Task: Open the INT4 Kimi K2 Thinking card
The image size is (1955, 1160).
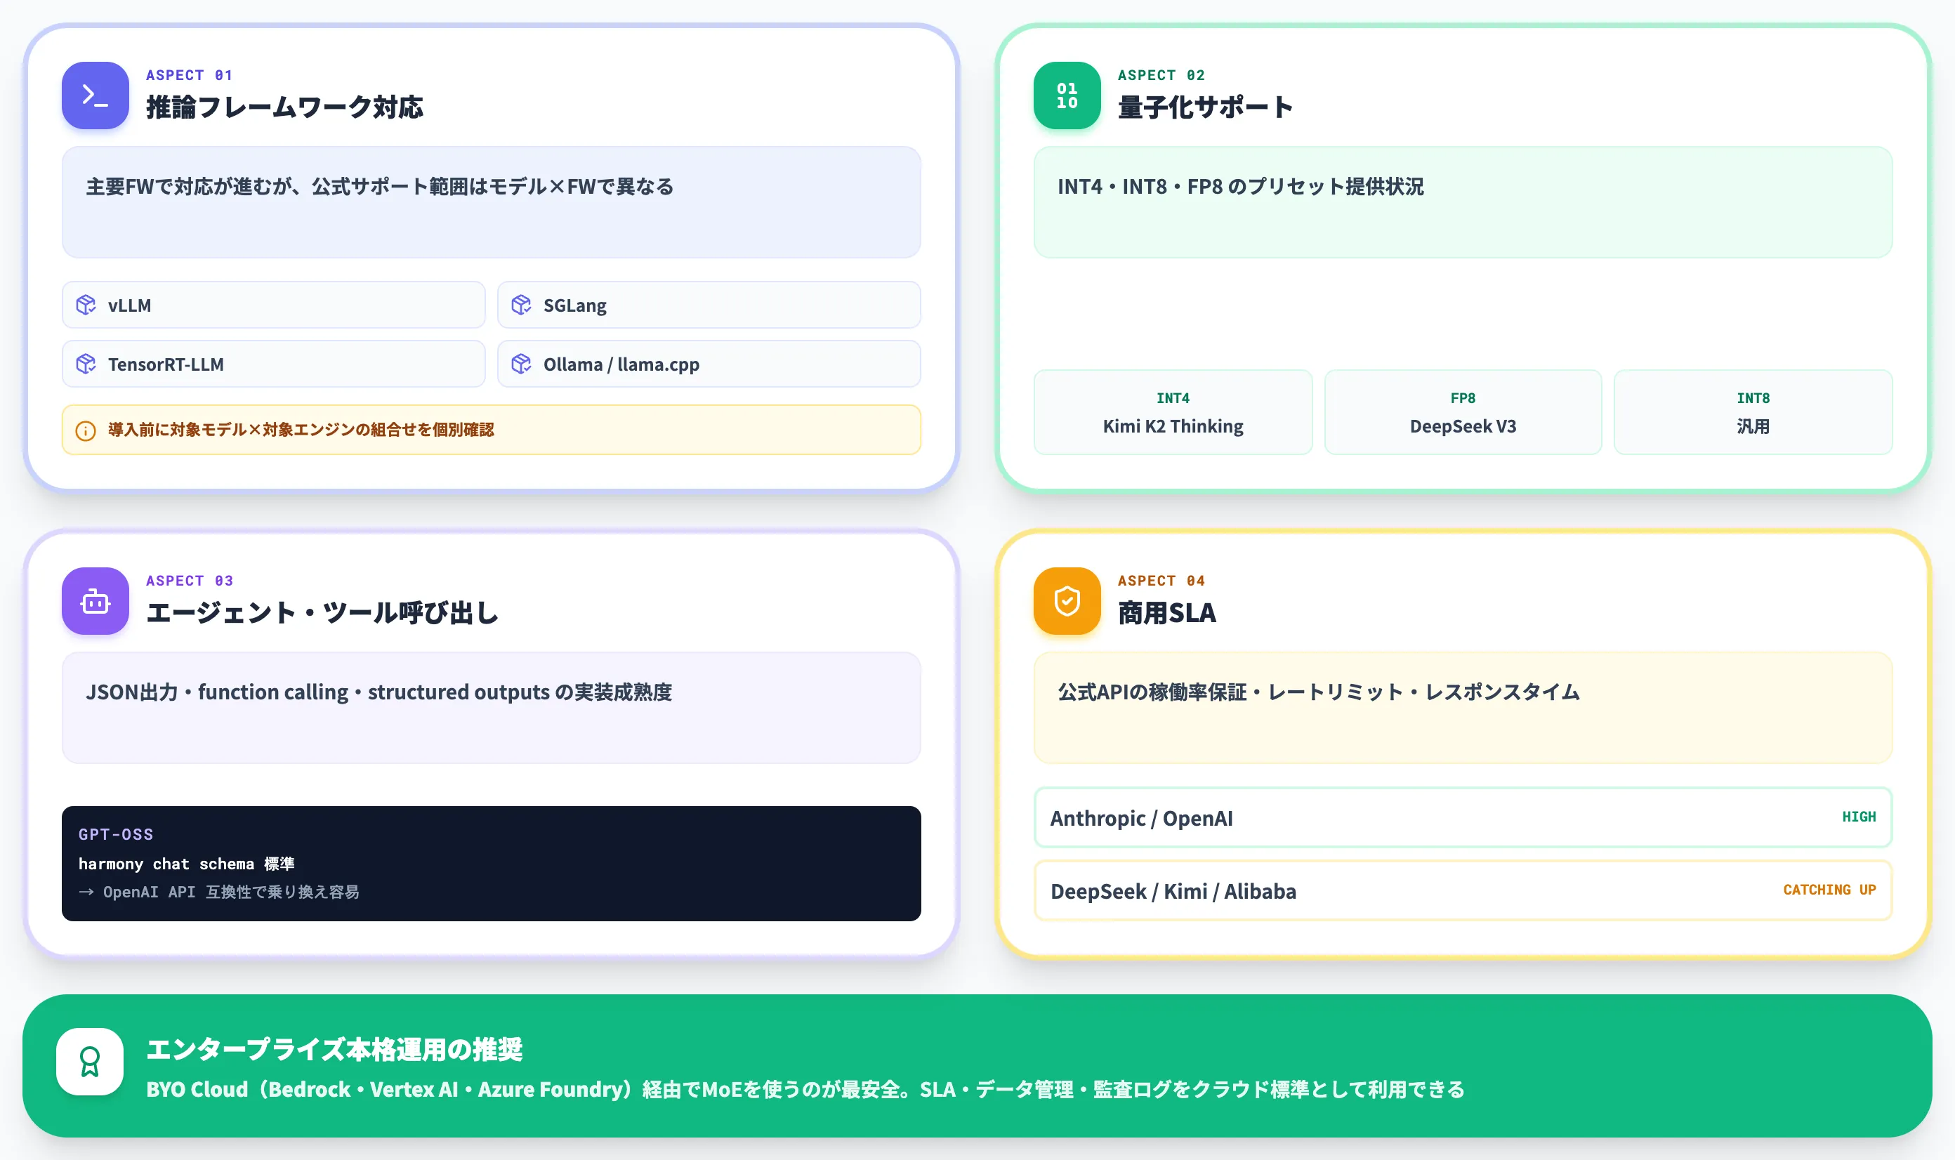Action: tap(1173, 413)
